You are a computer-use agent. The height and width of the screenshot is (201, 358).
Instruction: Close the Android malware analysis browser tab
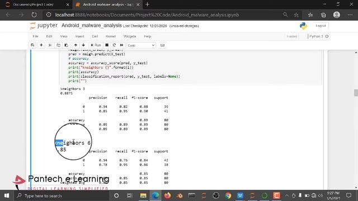(x=138, y=4)
